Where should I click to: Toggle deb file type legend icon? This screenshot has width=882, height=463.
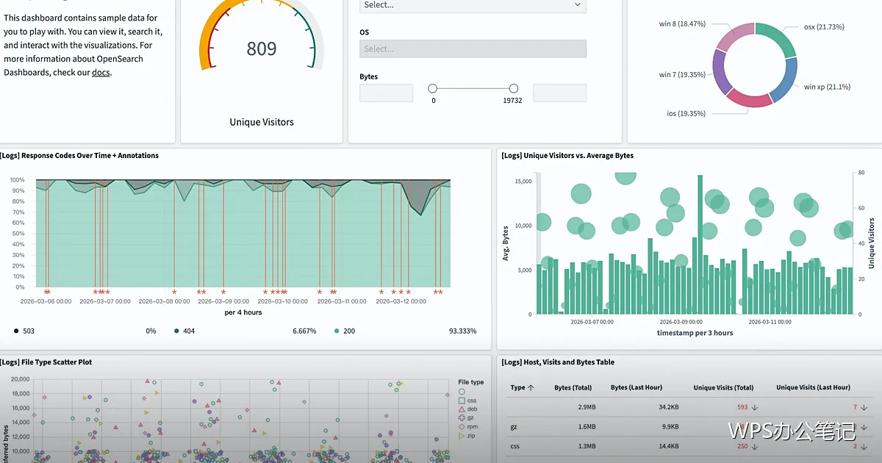462,409
